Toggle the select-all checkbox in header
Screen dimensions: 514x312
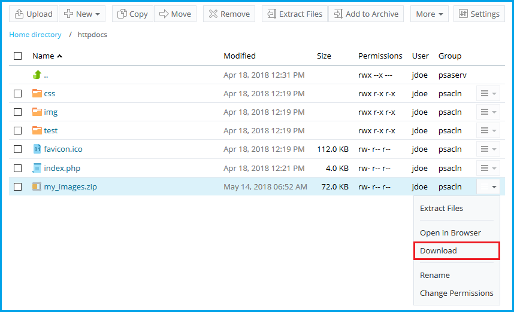[18, 56]
